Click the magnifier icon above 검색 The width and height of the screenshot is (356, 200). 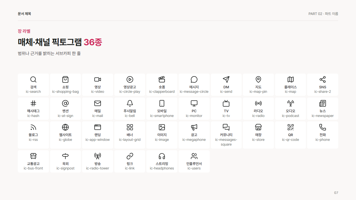point(33,79)
